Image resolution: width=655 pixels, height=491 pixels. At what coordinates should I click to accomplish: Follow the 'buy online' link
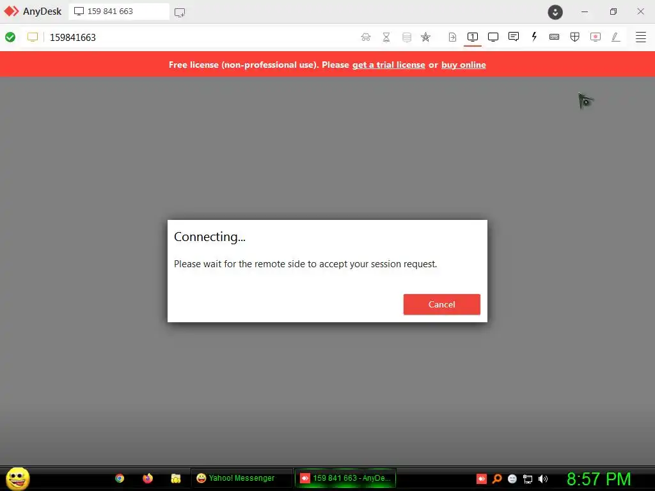point(464,65)
